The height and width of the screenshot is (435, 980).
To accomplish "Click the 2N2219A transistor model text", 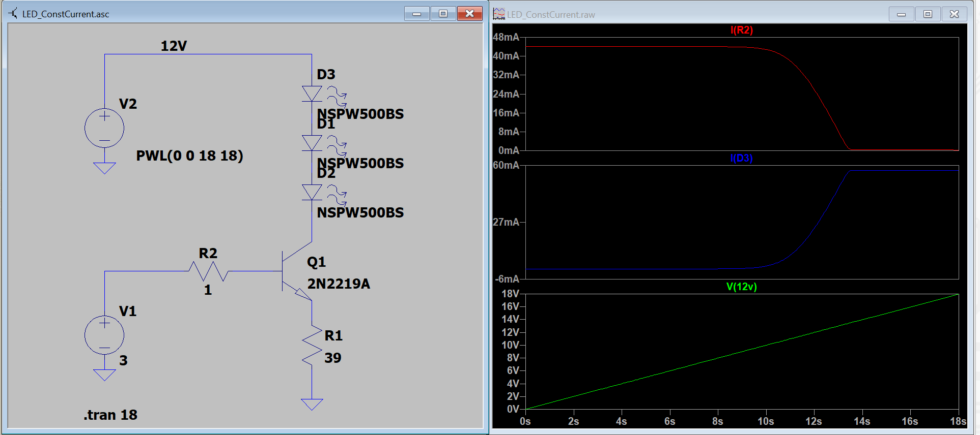I will [339, 284].
